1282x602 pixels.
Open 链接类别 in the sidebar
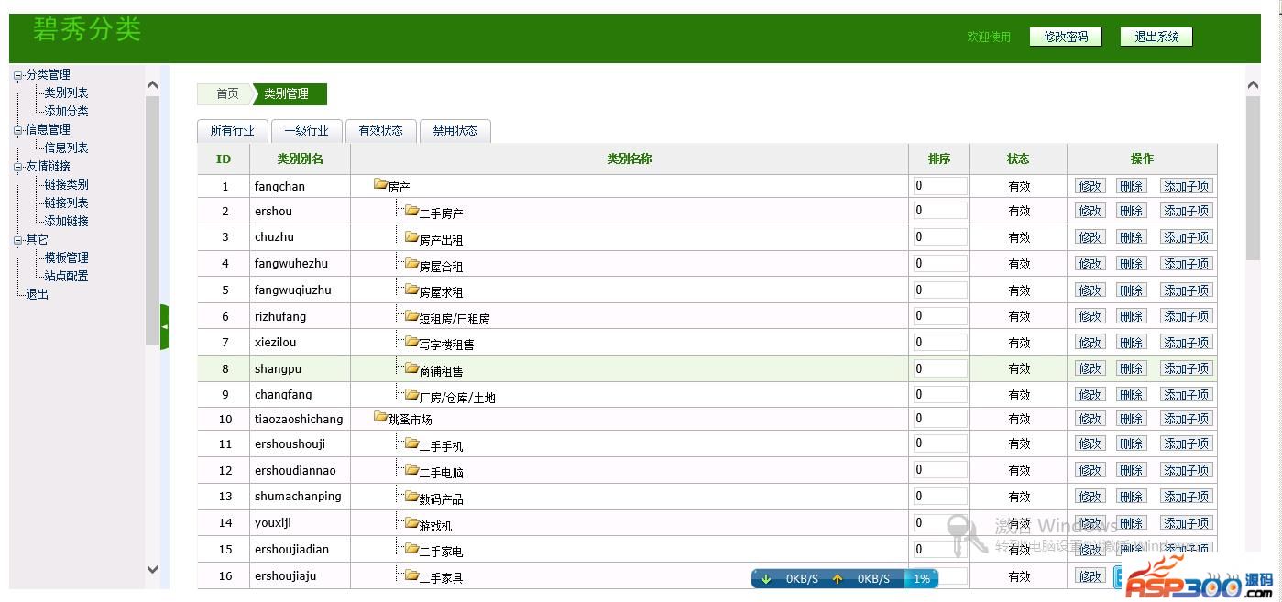coord(66,184)
